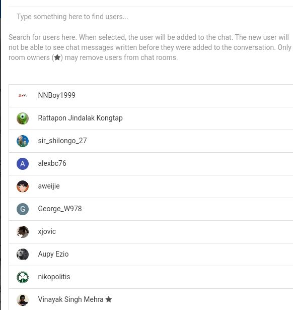Select the alexbc76 username
The width and height of the screenshot is (293, 310).
(x=52, y=163)
